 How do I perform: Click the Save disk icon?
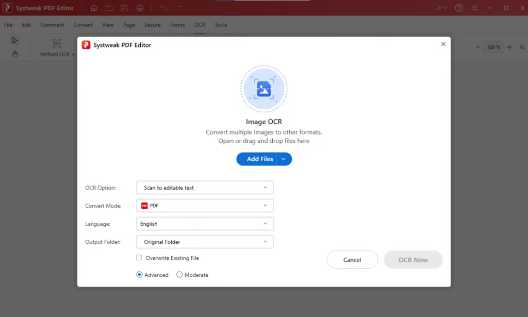tap(124, 8)
